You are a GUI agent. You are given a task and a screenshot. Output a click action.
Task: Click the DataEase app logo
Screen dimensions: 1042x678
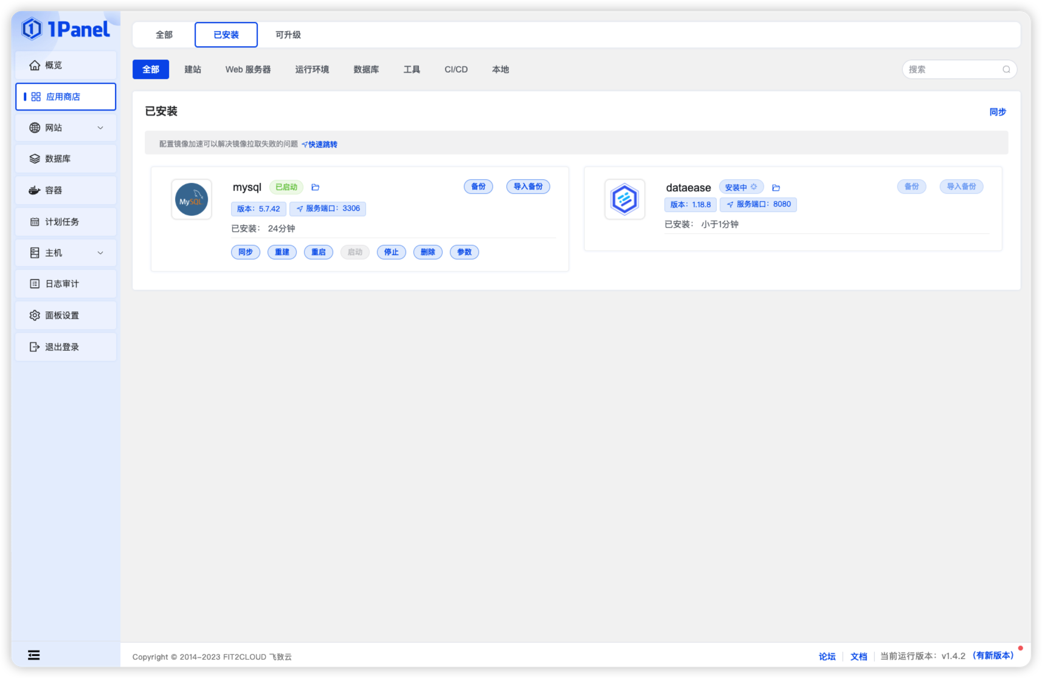[624, 199]
